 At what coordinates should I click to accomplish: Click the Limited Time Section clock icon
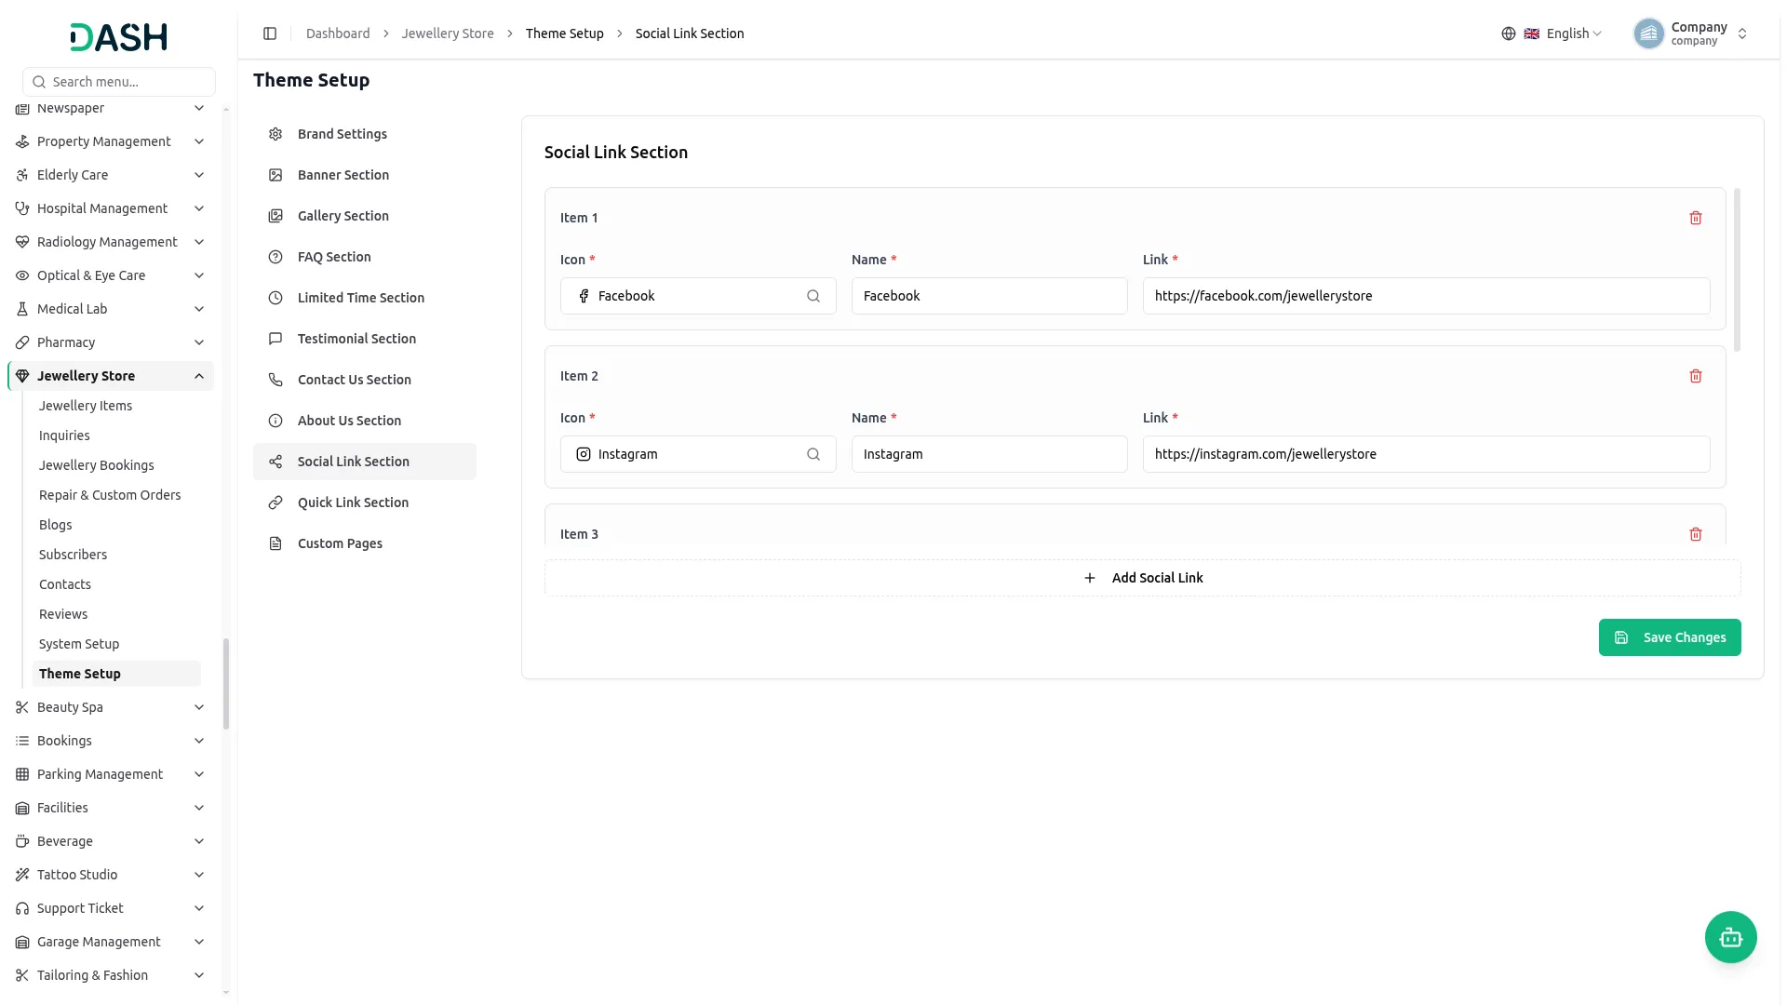coord(275,298)
